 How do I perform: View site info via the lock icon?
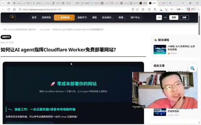tap(20, 9)
